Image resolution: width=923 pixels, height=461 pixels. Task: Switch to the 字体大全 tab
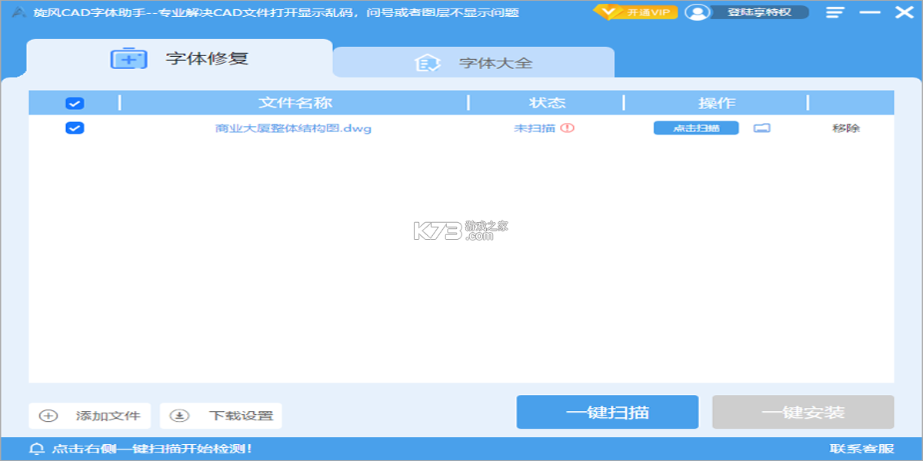tap(474, 62)
